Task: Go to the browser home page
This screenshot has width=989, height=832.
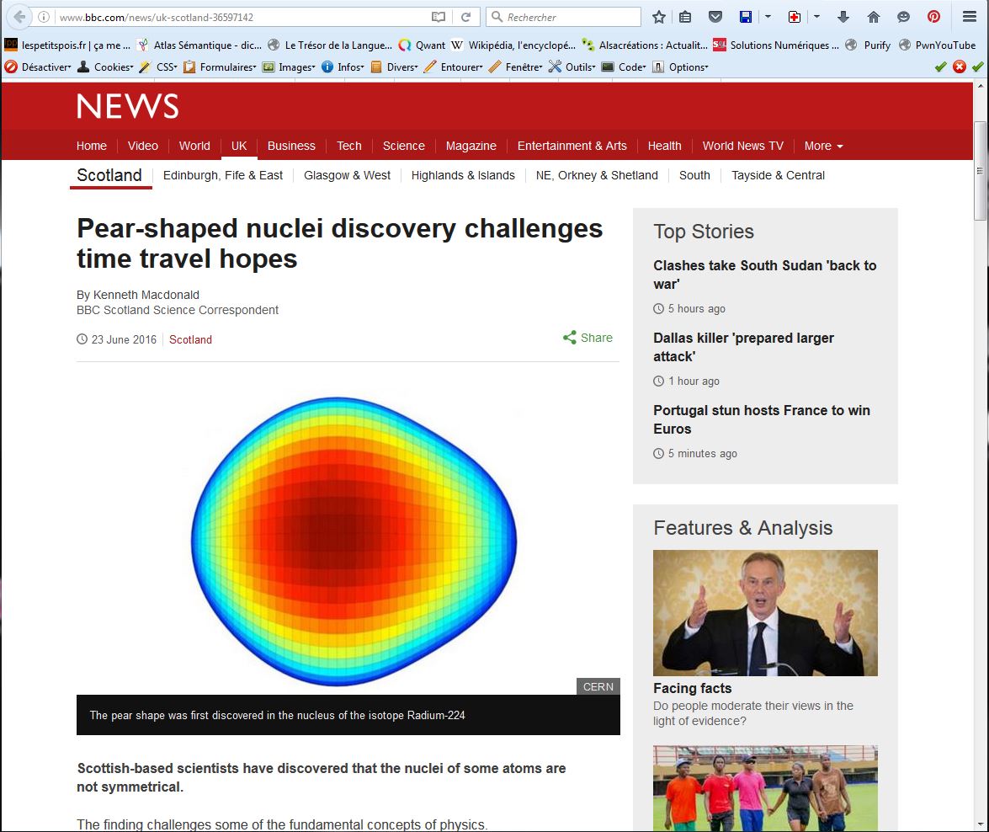Action: coord(874,17)
